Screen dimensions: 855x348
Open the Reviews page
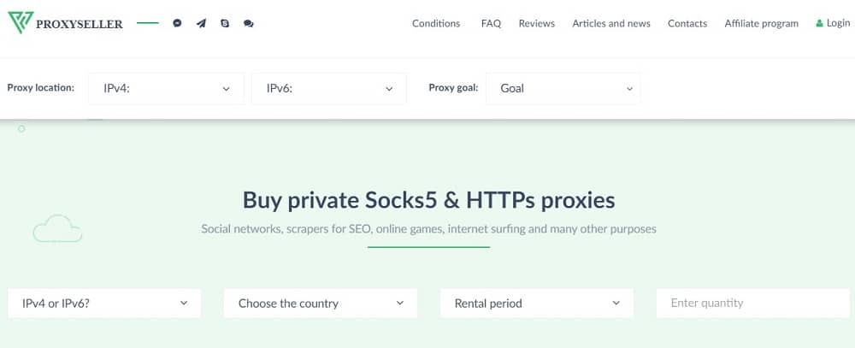pos(537,23)
